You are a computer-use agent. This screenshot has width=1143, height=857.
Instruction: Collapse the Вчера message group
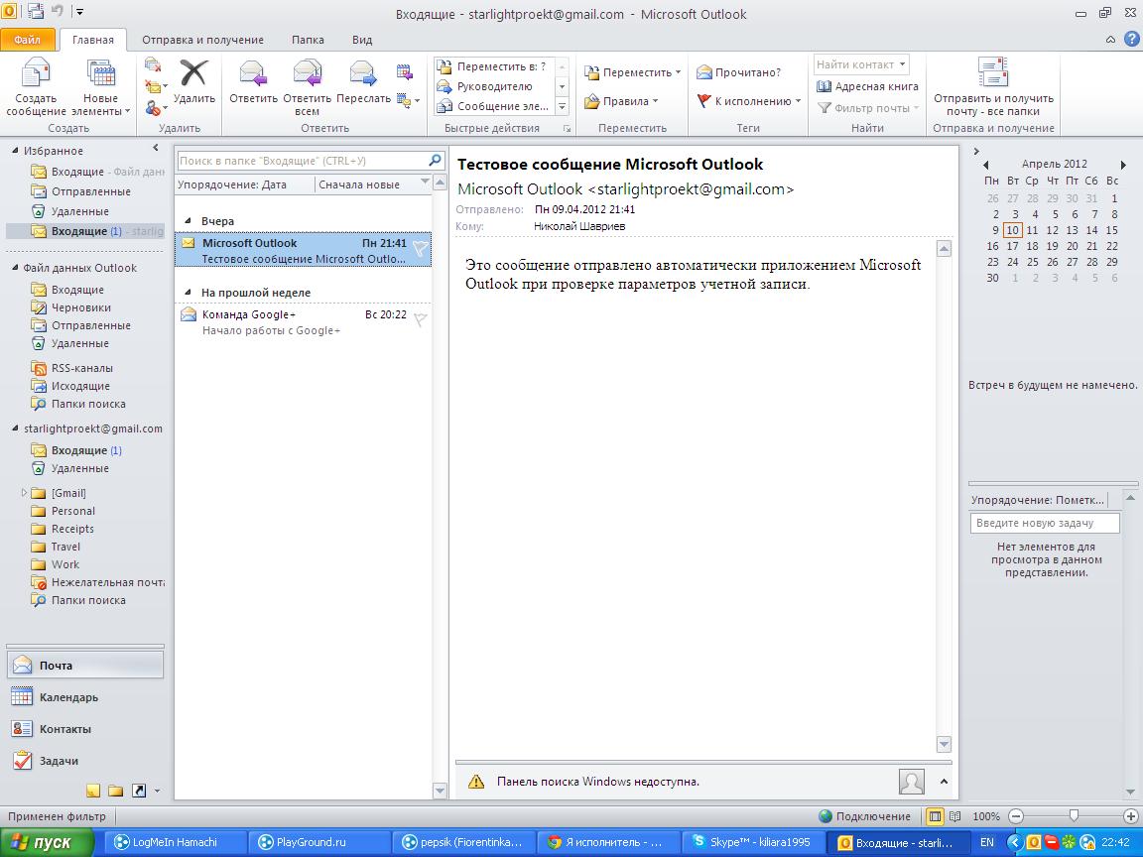189,220
